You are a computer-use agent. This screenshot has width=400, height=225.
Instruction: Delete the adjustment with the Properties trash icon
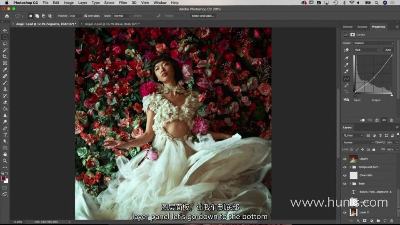click(391, 120)
